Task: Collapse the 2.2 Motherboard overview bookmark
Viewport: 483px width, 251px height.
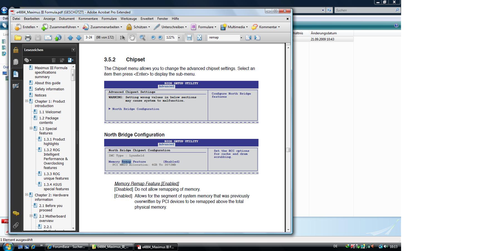Action: (x=31, y=216)
